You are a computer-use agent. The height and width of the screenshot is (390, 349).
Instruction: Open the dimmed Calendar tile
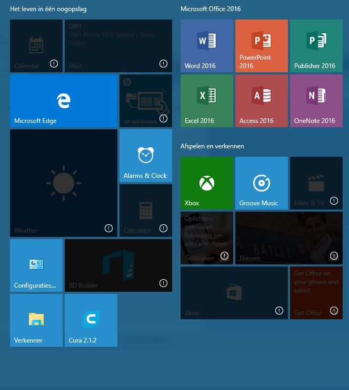(36, 46)
